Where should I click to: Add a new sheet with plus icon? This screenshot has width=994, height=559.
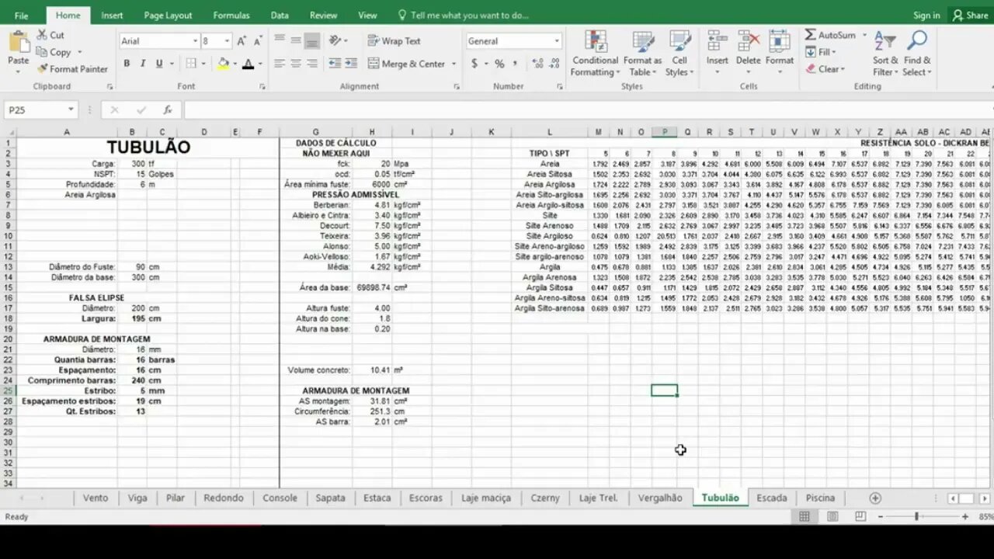(x=875, y=498)
